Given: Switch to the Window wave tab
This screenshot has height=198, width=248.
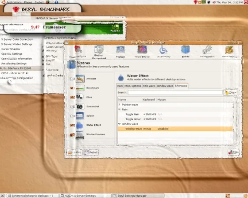Looking at the screenshot, I should pyautogui.click(x=165, y=86).
